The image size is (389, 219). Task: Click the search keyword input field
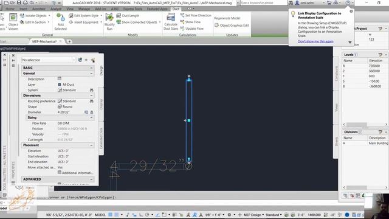click(263, 2)
